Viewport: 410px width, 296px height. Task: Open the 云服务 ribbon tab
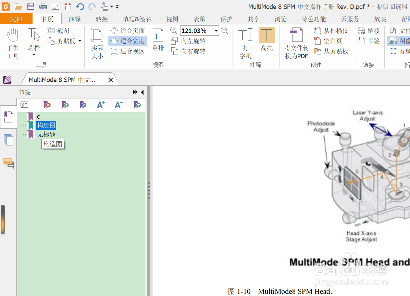350,19
